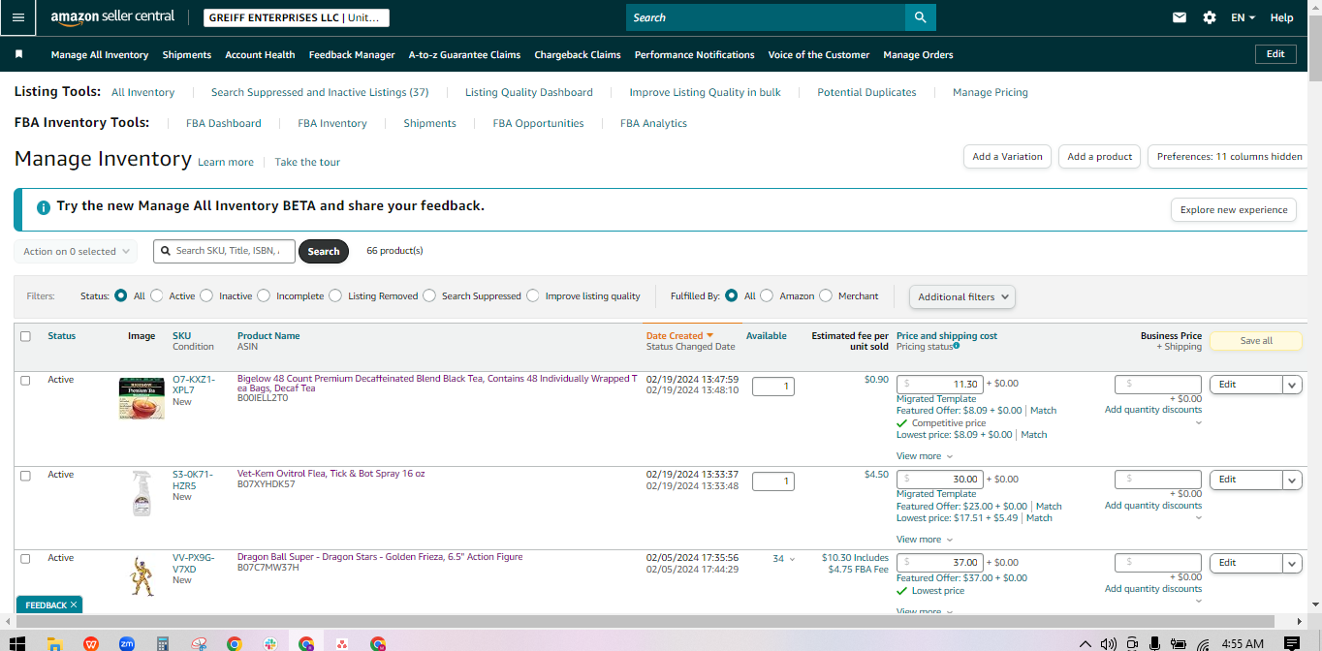The height and width of the screenshot is (651, 1322).
Task: Open the hamburger navigation menu
Action: click(x=17, y=17)
